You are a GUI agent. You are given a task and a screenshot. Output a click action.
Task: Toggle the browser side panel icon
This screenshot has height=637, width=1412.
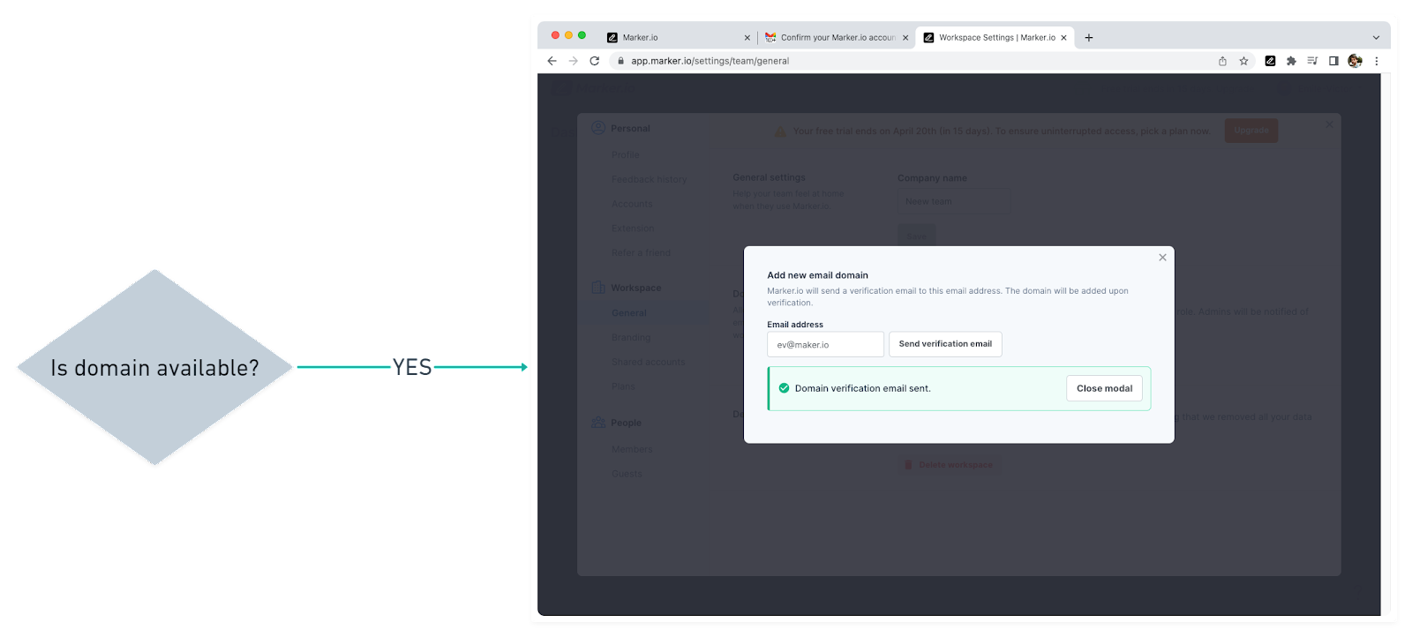tap(1333, 61)
